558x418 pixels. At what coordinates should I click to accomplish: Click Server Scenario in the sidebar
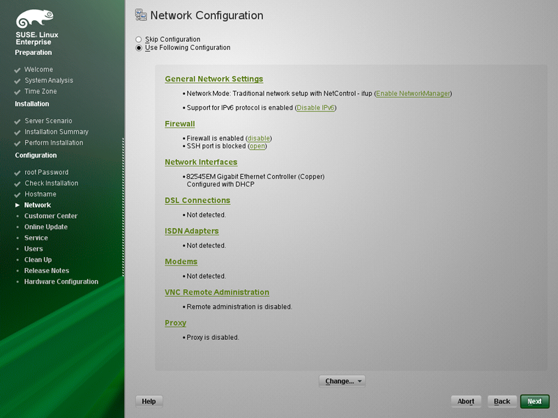[x=48, y=121]
